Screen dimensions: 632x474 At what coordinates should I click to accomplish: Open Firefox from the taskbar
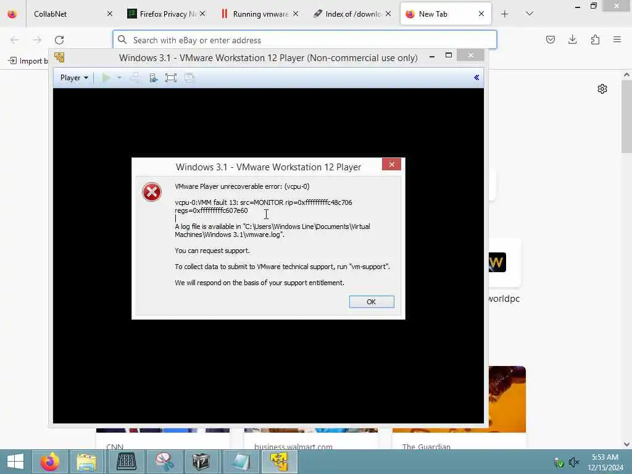tap(49, 462)
